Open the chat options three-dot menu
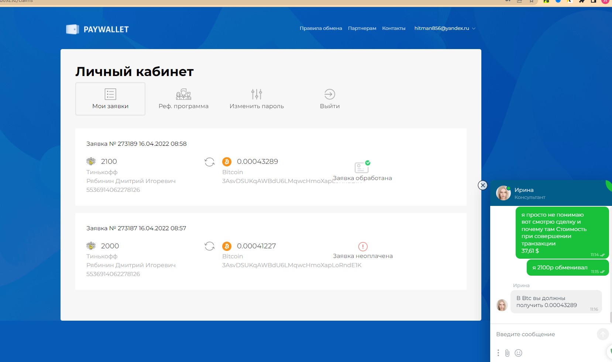 click(498, 353)
